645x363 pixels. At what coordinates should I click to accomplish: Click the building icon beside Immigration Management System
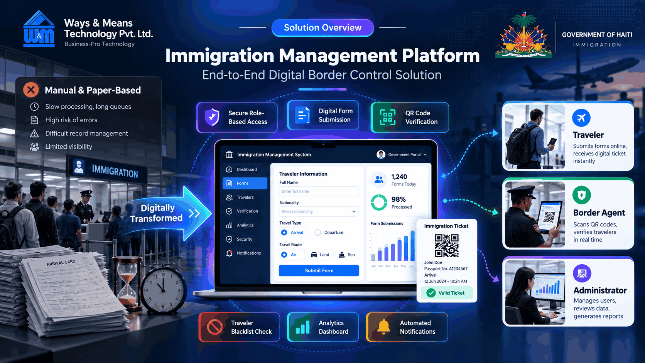(229, 155)
